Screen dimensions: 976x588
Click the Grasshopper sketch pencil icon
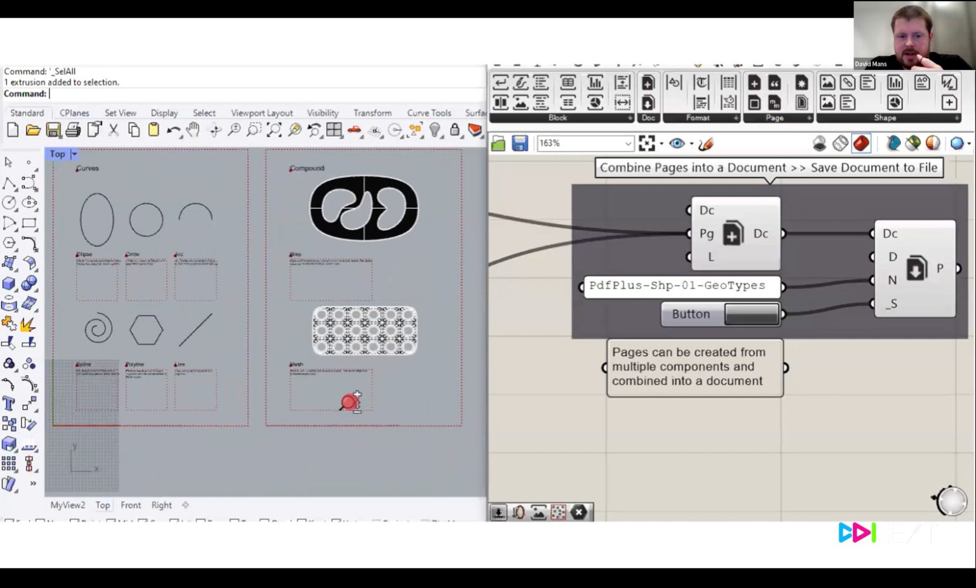[705, 144]
